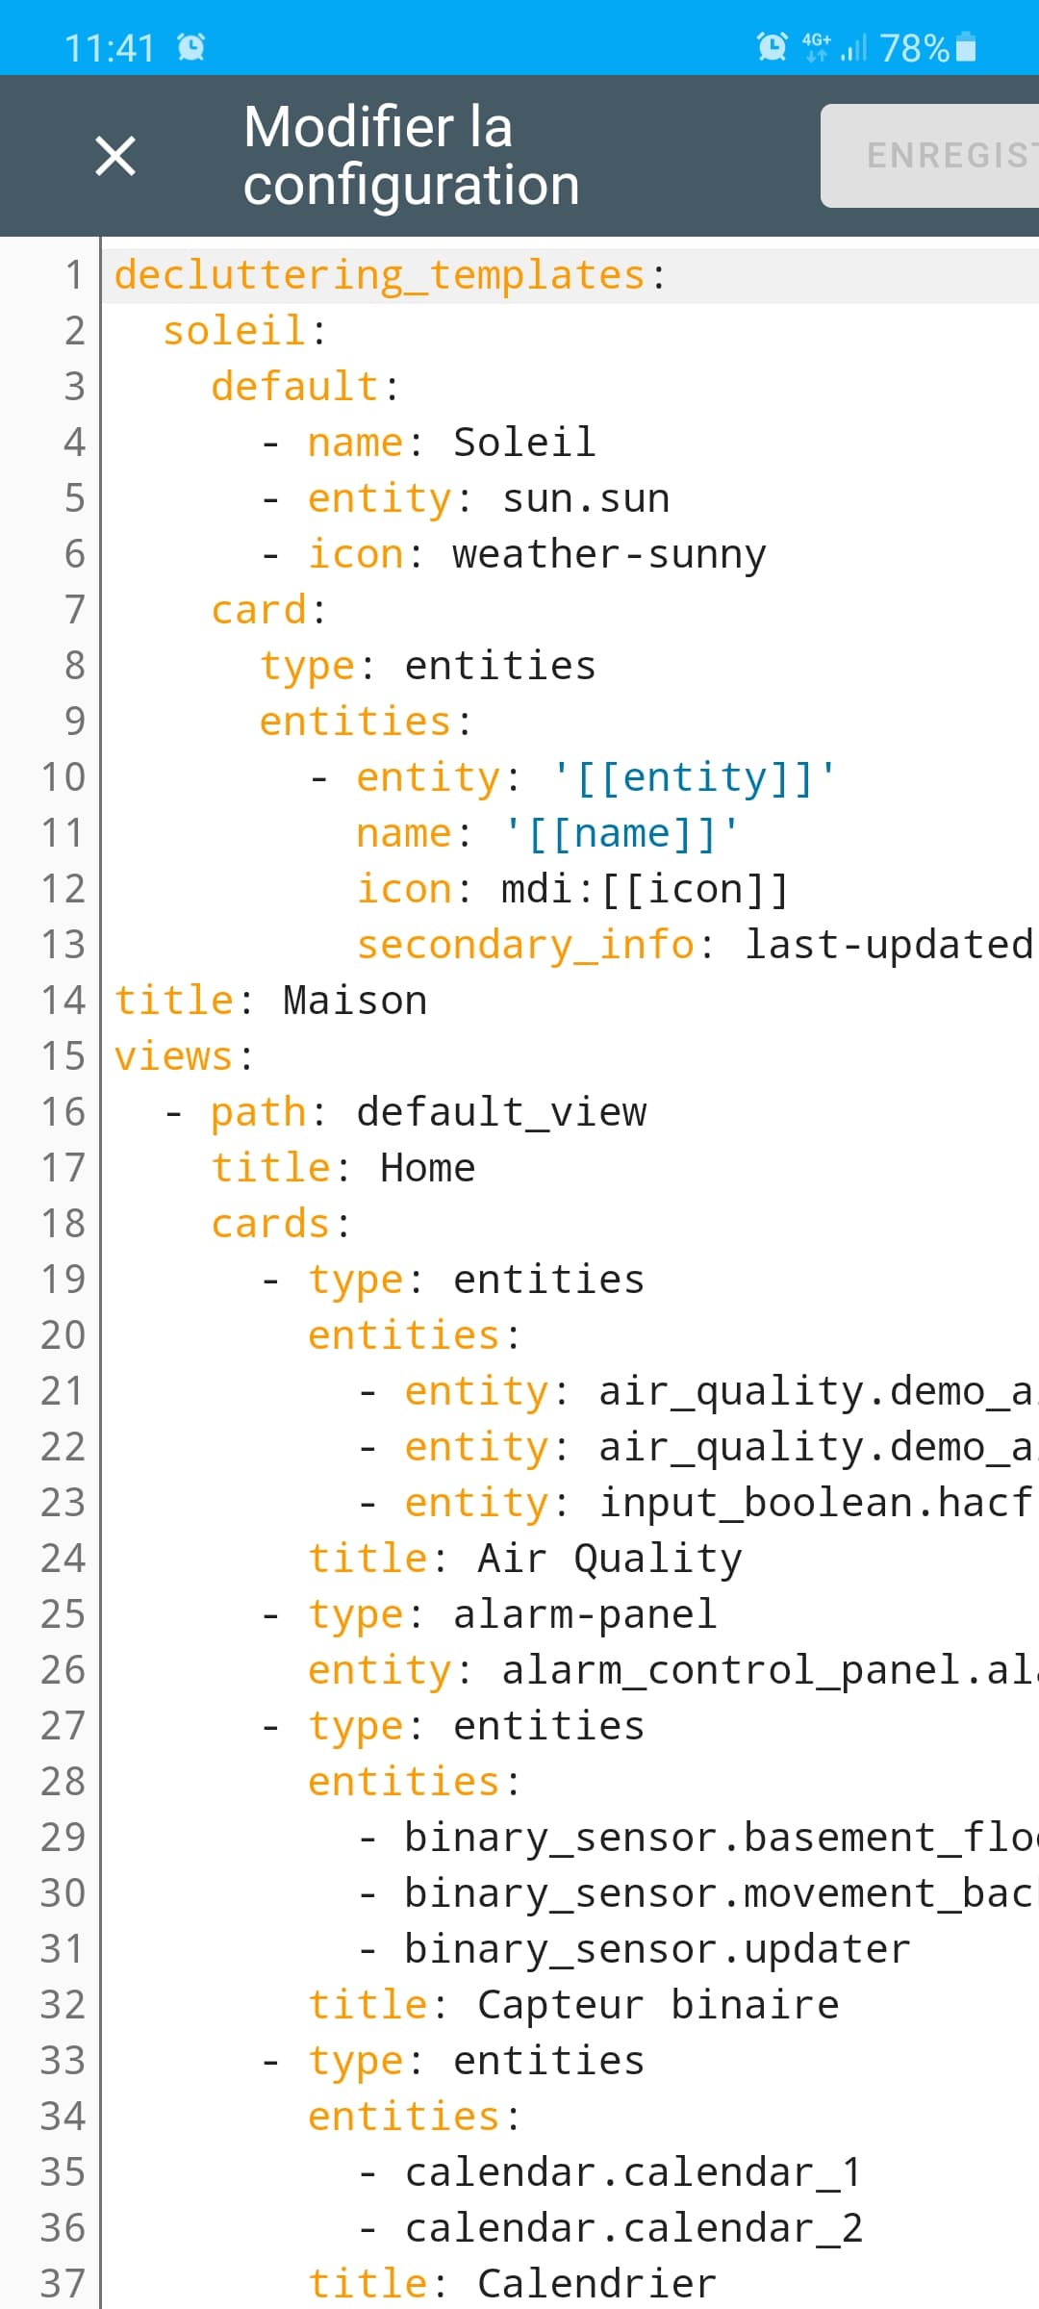
Task: Tap the alarm icon left of 4G+
Action: pyautogui.click(x=772, y=46)
